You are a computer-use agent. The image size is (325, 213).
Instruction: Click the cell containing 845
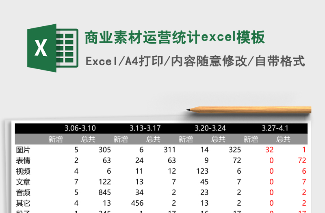tap(104, 193)
